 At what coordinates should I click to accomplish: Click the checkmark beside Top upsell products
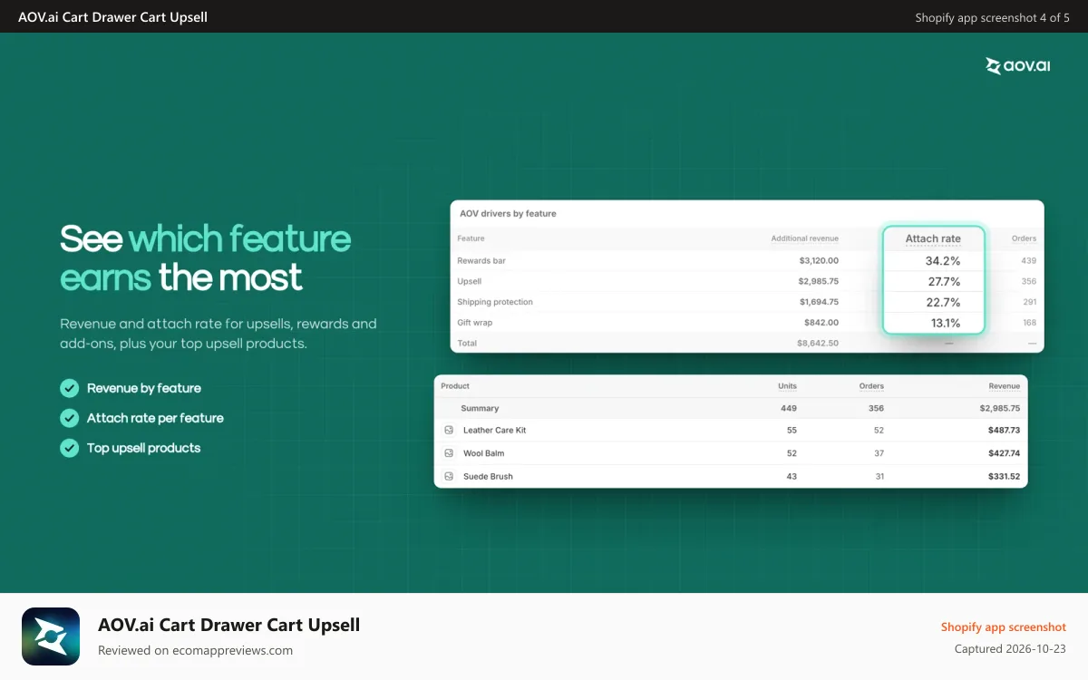click(70, 448)
